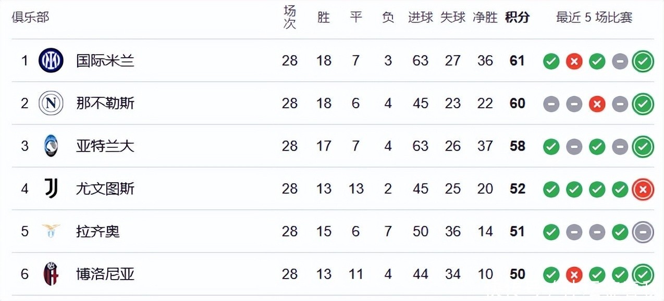Select the 博洛尼亚 team name
Image resolution: width=664 pixels, height=301 pixels.
(x=105, y=274)
